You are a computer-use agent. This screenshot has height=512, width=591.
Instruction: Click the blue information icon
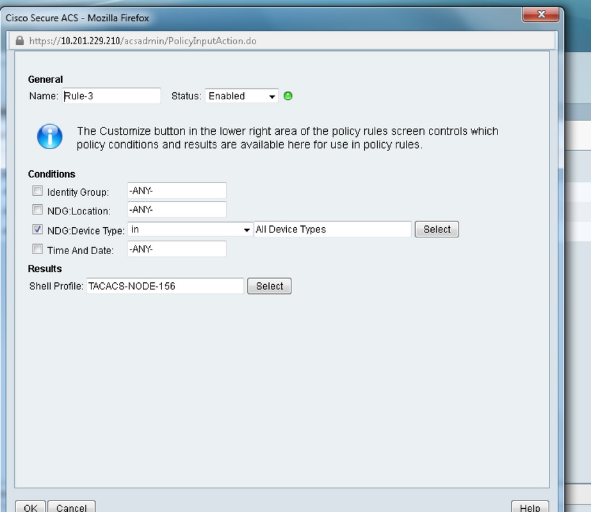[50, 136]
